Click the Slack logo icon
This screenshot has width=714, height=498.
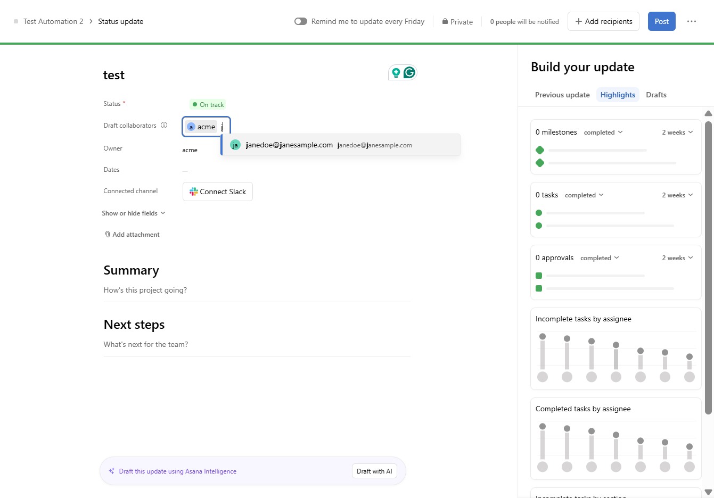[x=194, y=192]
